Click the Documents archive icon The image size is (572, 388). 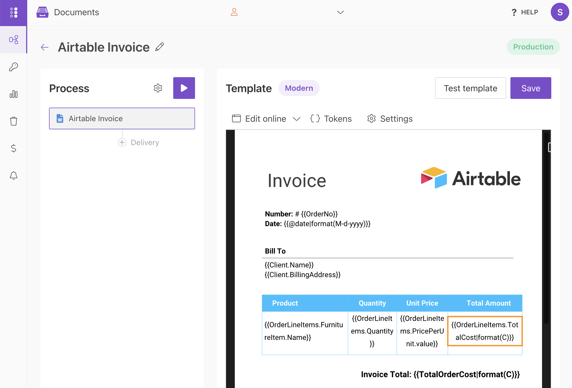pos(42,12)
